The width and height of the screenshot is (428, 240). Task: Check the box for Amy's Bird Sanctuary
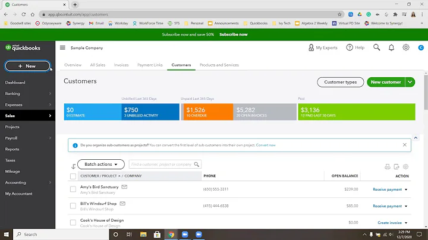73,190
